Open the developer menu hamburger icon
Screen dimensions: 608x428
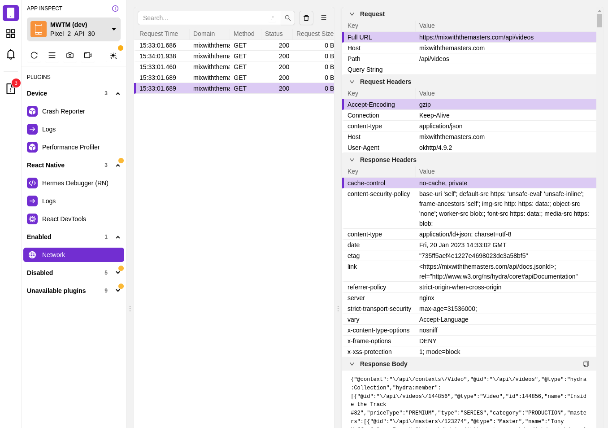click(x=52, y=55)
